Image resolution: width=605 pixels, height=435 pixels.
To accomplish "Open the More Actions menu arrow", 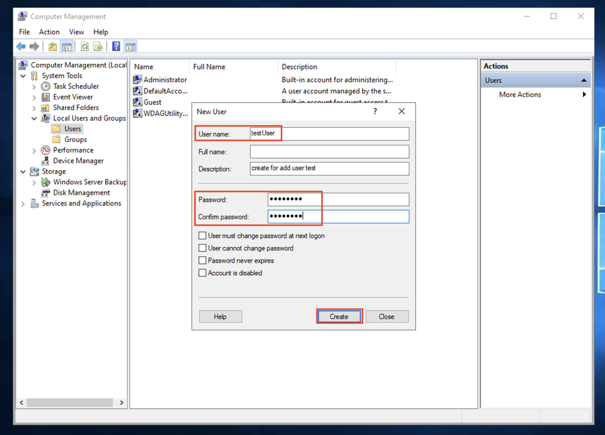I will pos(585,95).
